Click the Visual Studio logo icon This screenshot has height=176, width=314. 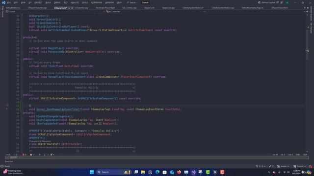click(x=3, y=2)
